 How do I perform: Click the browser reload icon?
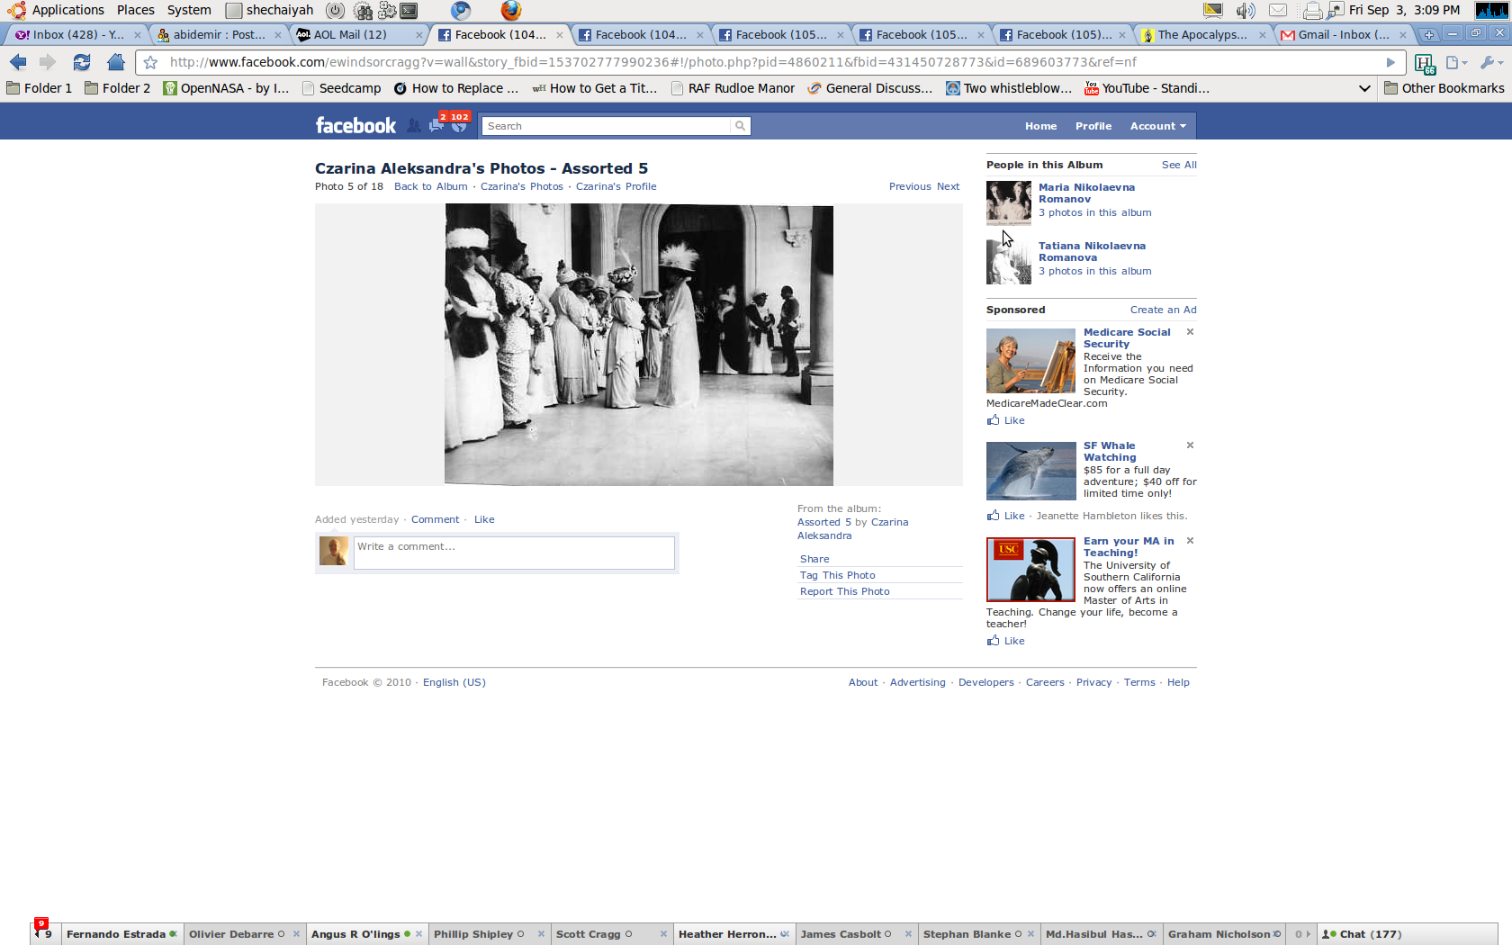(82, 62)
